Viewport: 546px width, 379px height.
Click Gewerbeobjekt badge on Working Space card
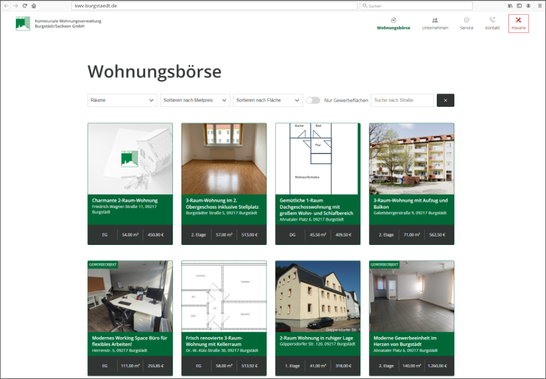click(x=103, y=264)
